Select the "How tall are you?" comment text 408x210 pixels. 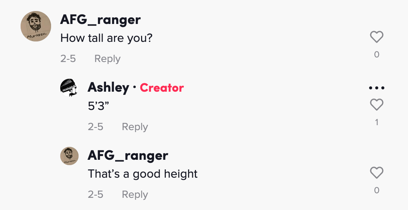tap(106, 38)
